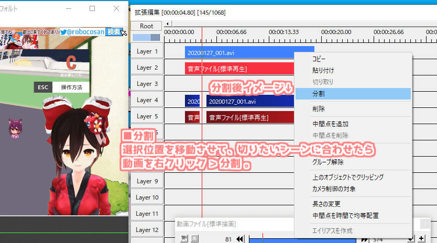Click the 00:00:26.66 mark on the time ruler

tap(388, 32)
